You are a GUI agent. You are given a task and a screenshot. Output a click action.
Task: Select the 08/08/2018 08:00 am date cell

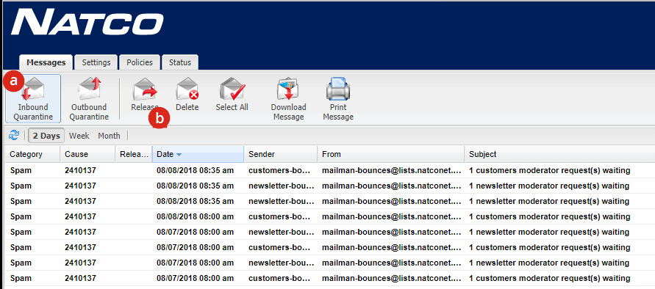point(195,216)
